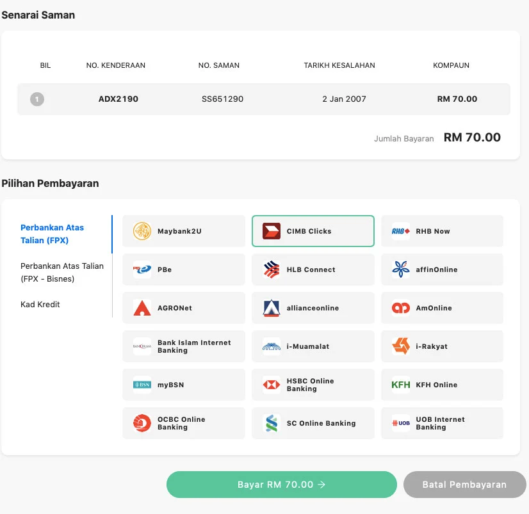Click the KOMPAUN column header
This screenshot has height=514, width=529.
(451, 65)
